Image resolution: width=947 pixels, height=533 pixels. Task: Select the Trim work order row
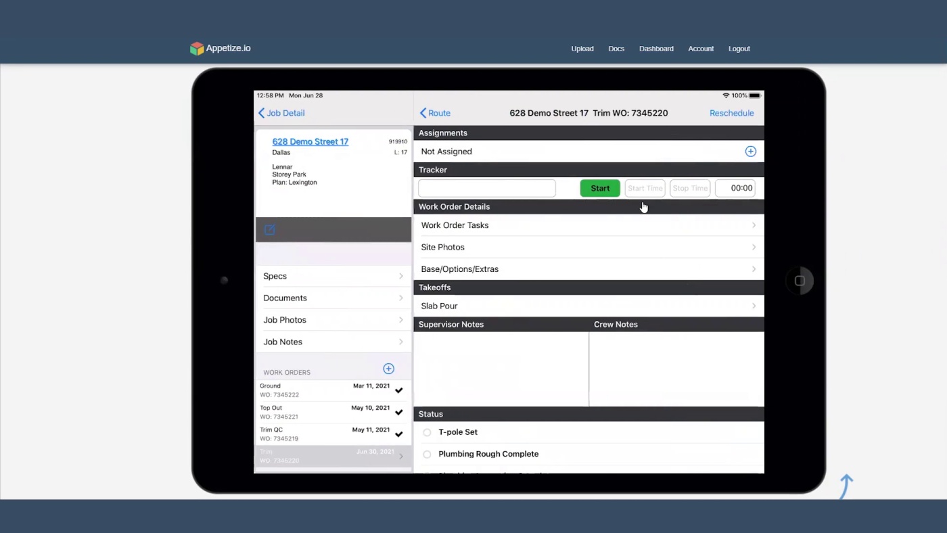tap(333, 456)
